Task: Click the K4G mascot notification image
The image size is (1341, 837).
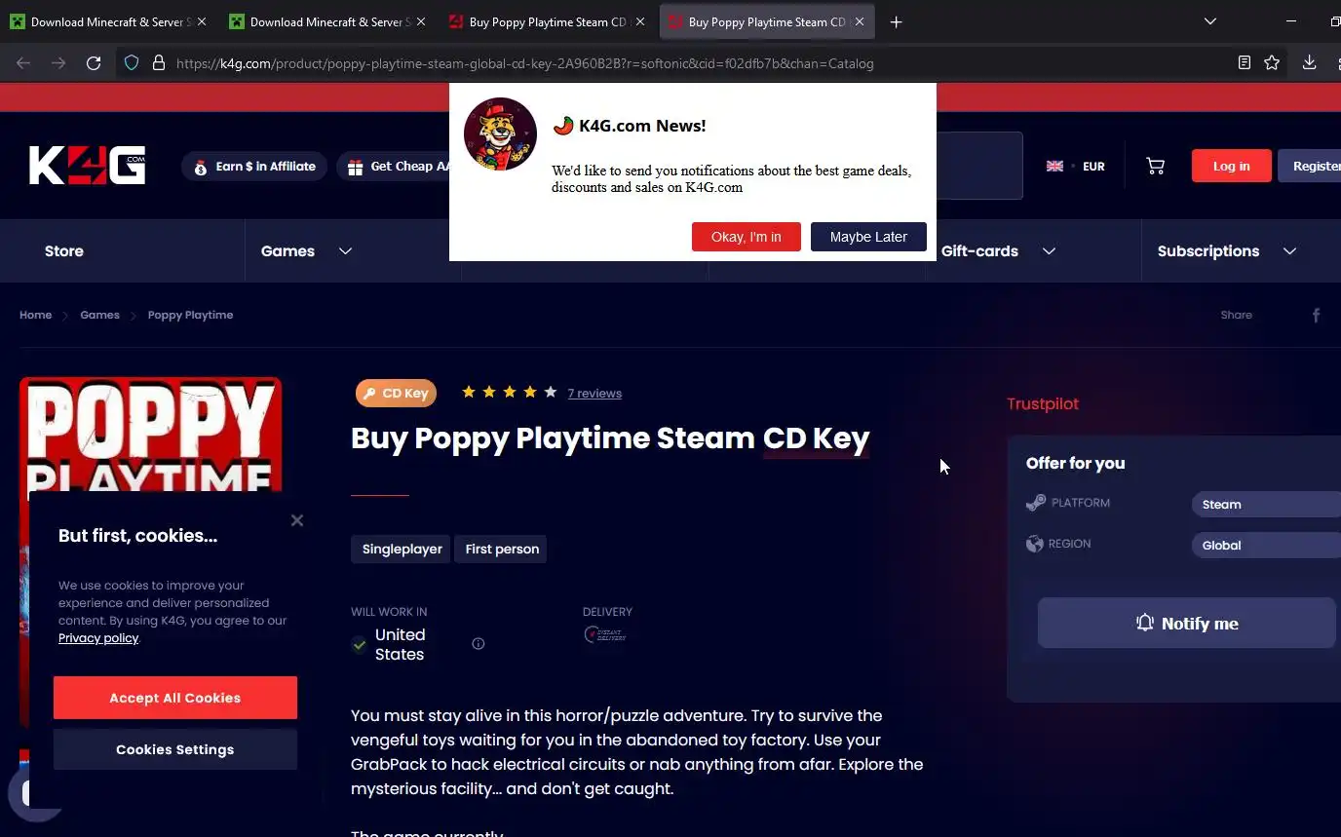Action: (500, 133)
